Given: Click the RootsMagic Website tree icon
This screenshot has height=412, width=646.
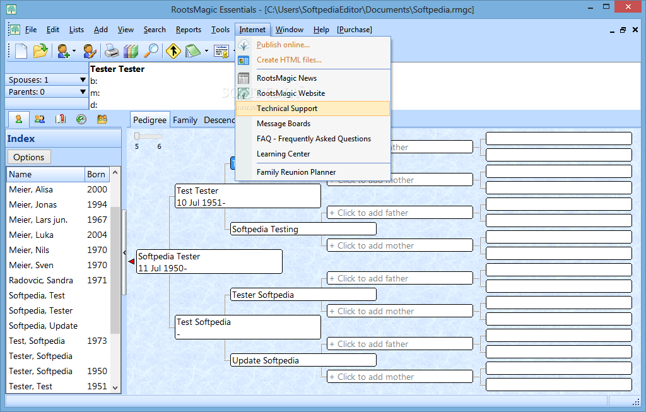Looking at the screenshot, I should point(244,93).
